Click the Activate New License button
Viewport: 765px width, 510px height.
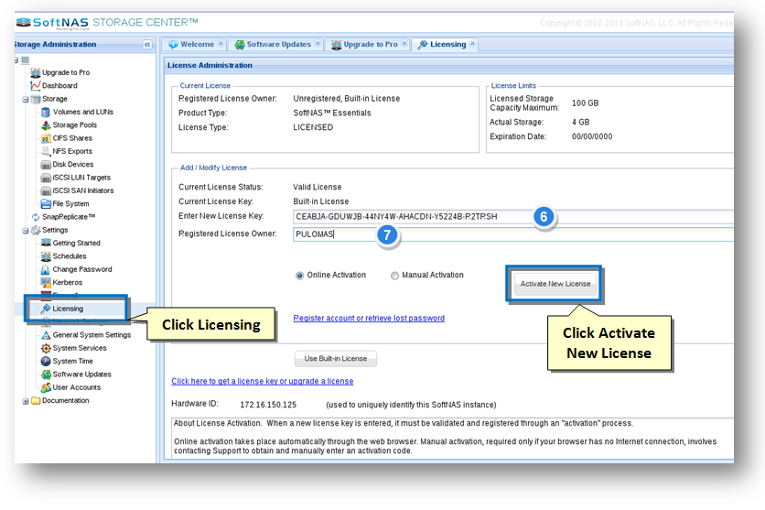[555, 284]
